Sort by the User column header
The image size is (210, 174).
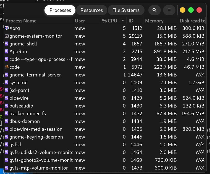pos(87,21)
